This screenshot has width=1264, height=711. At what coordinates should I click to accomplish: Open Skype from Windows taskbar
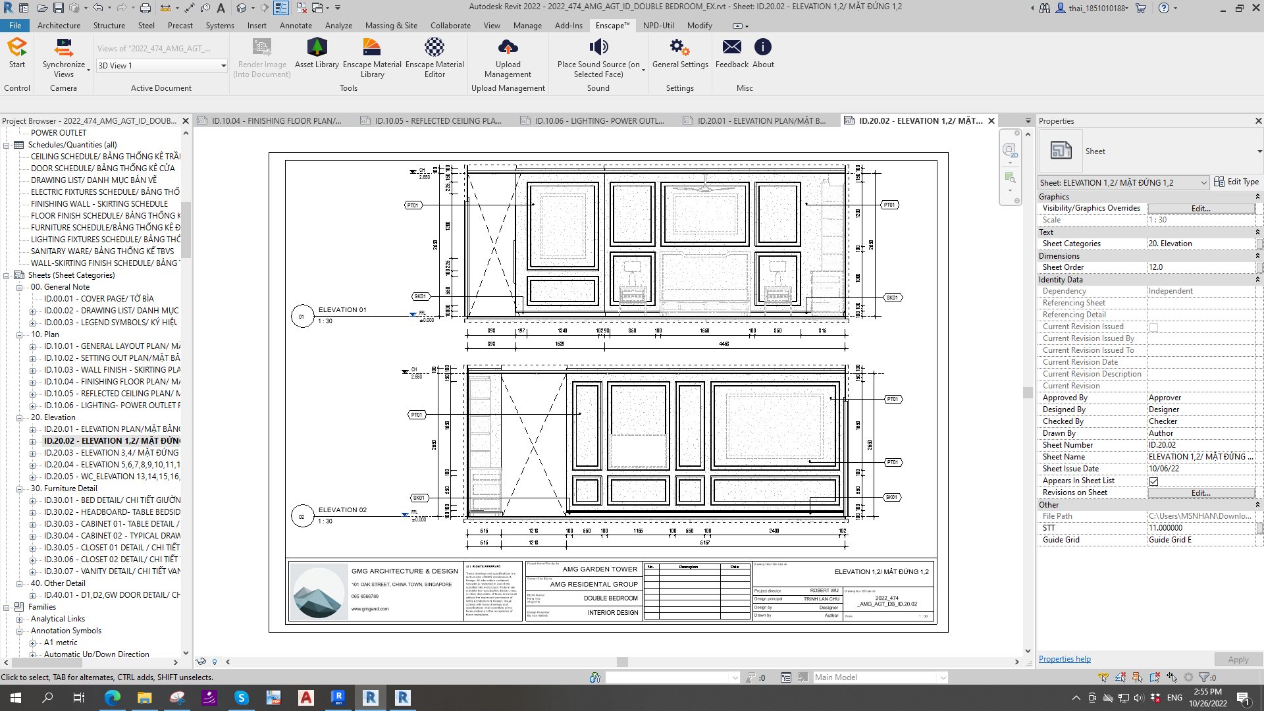pos(242,697)
